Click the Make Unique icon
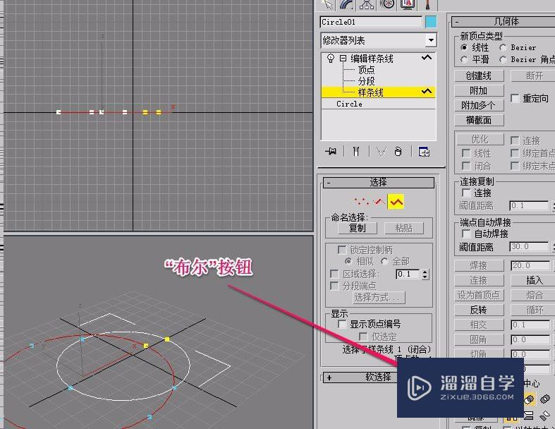 (x=382, y=152)
